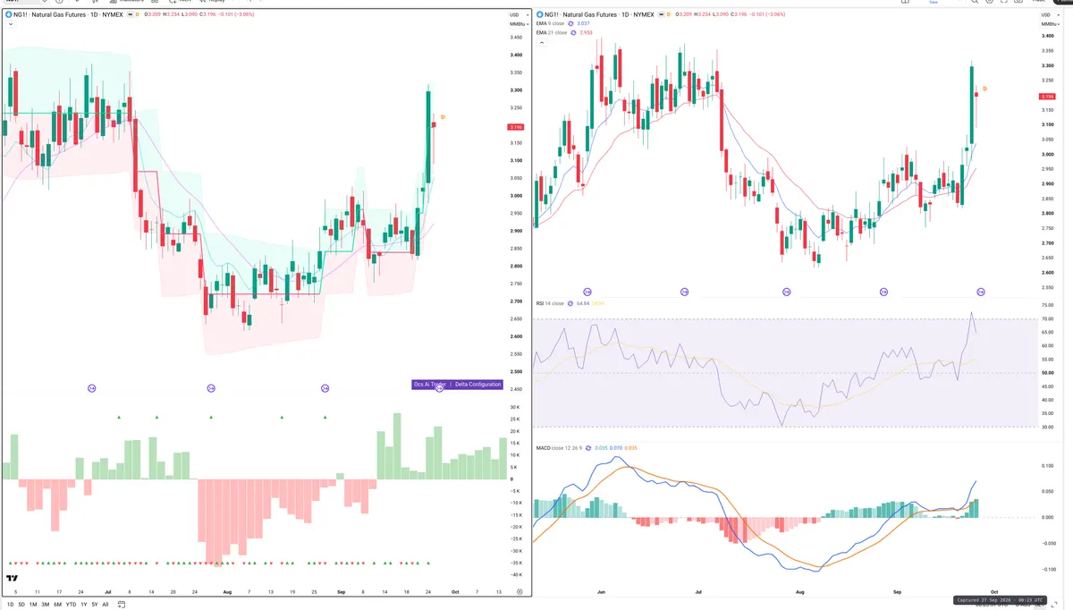Select the 5Y time range
Image resolution: width=1073 pixels, height=610 pixels.
coord(95,605)
